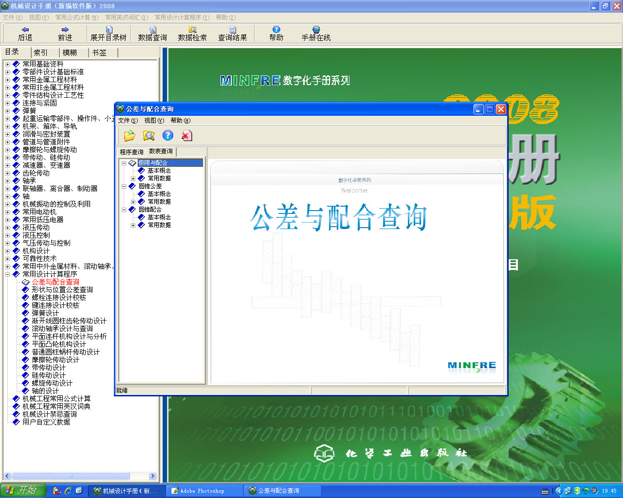Screen dimensions: 623x498
Task: Select 公差与配合查询 in the left directory tree
Action: point(55,282)
